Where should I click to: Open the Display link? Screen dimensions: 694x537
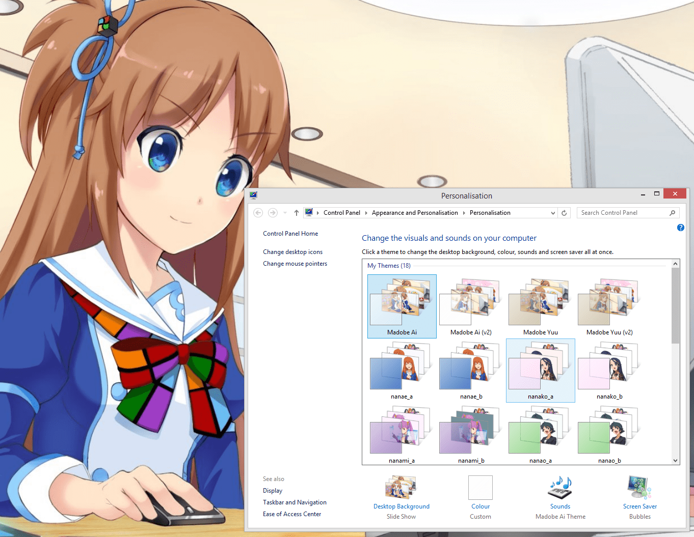pyautogui.click(x=273, y=491)
